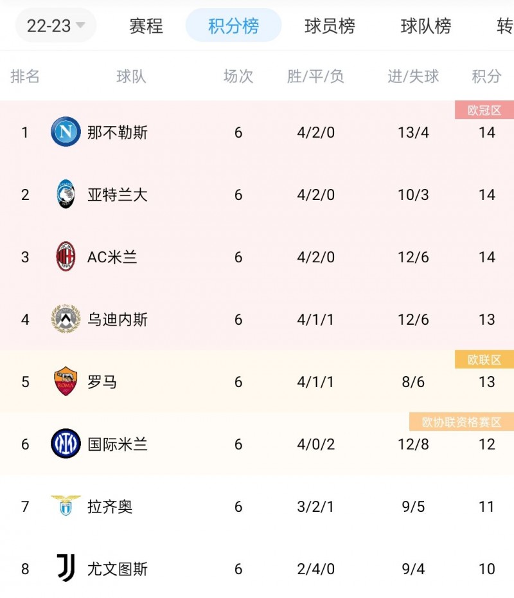The width and height of the screenshot is (514, 598).
Task: Open team name 那不勒斯
Action: 118,132
